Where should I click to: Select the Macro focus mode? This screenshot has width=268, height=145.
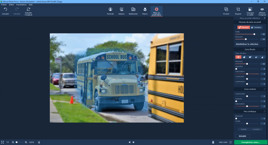tap(145, 11)
